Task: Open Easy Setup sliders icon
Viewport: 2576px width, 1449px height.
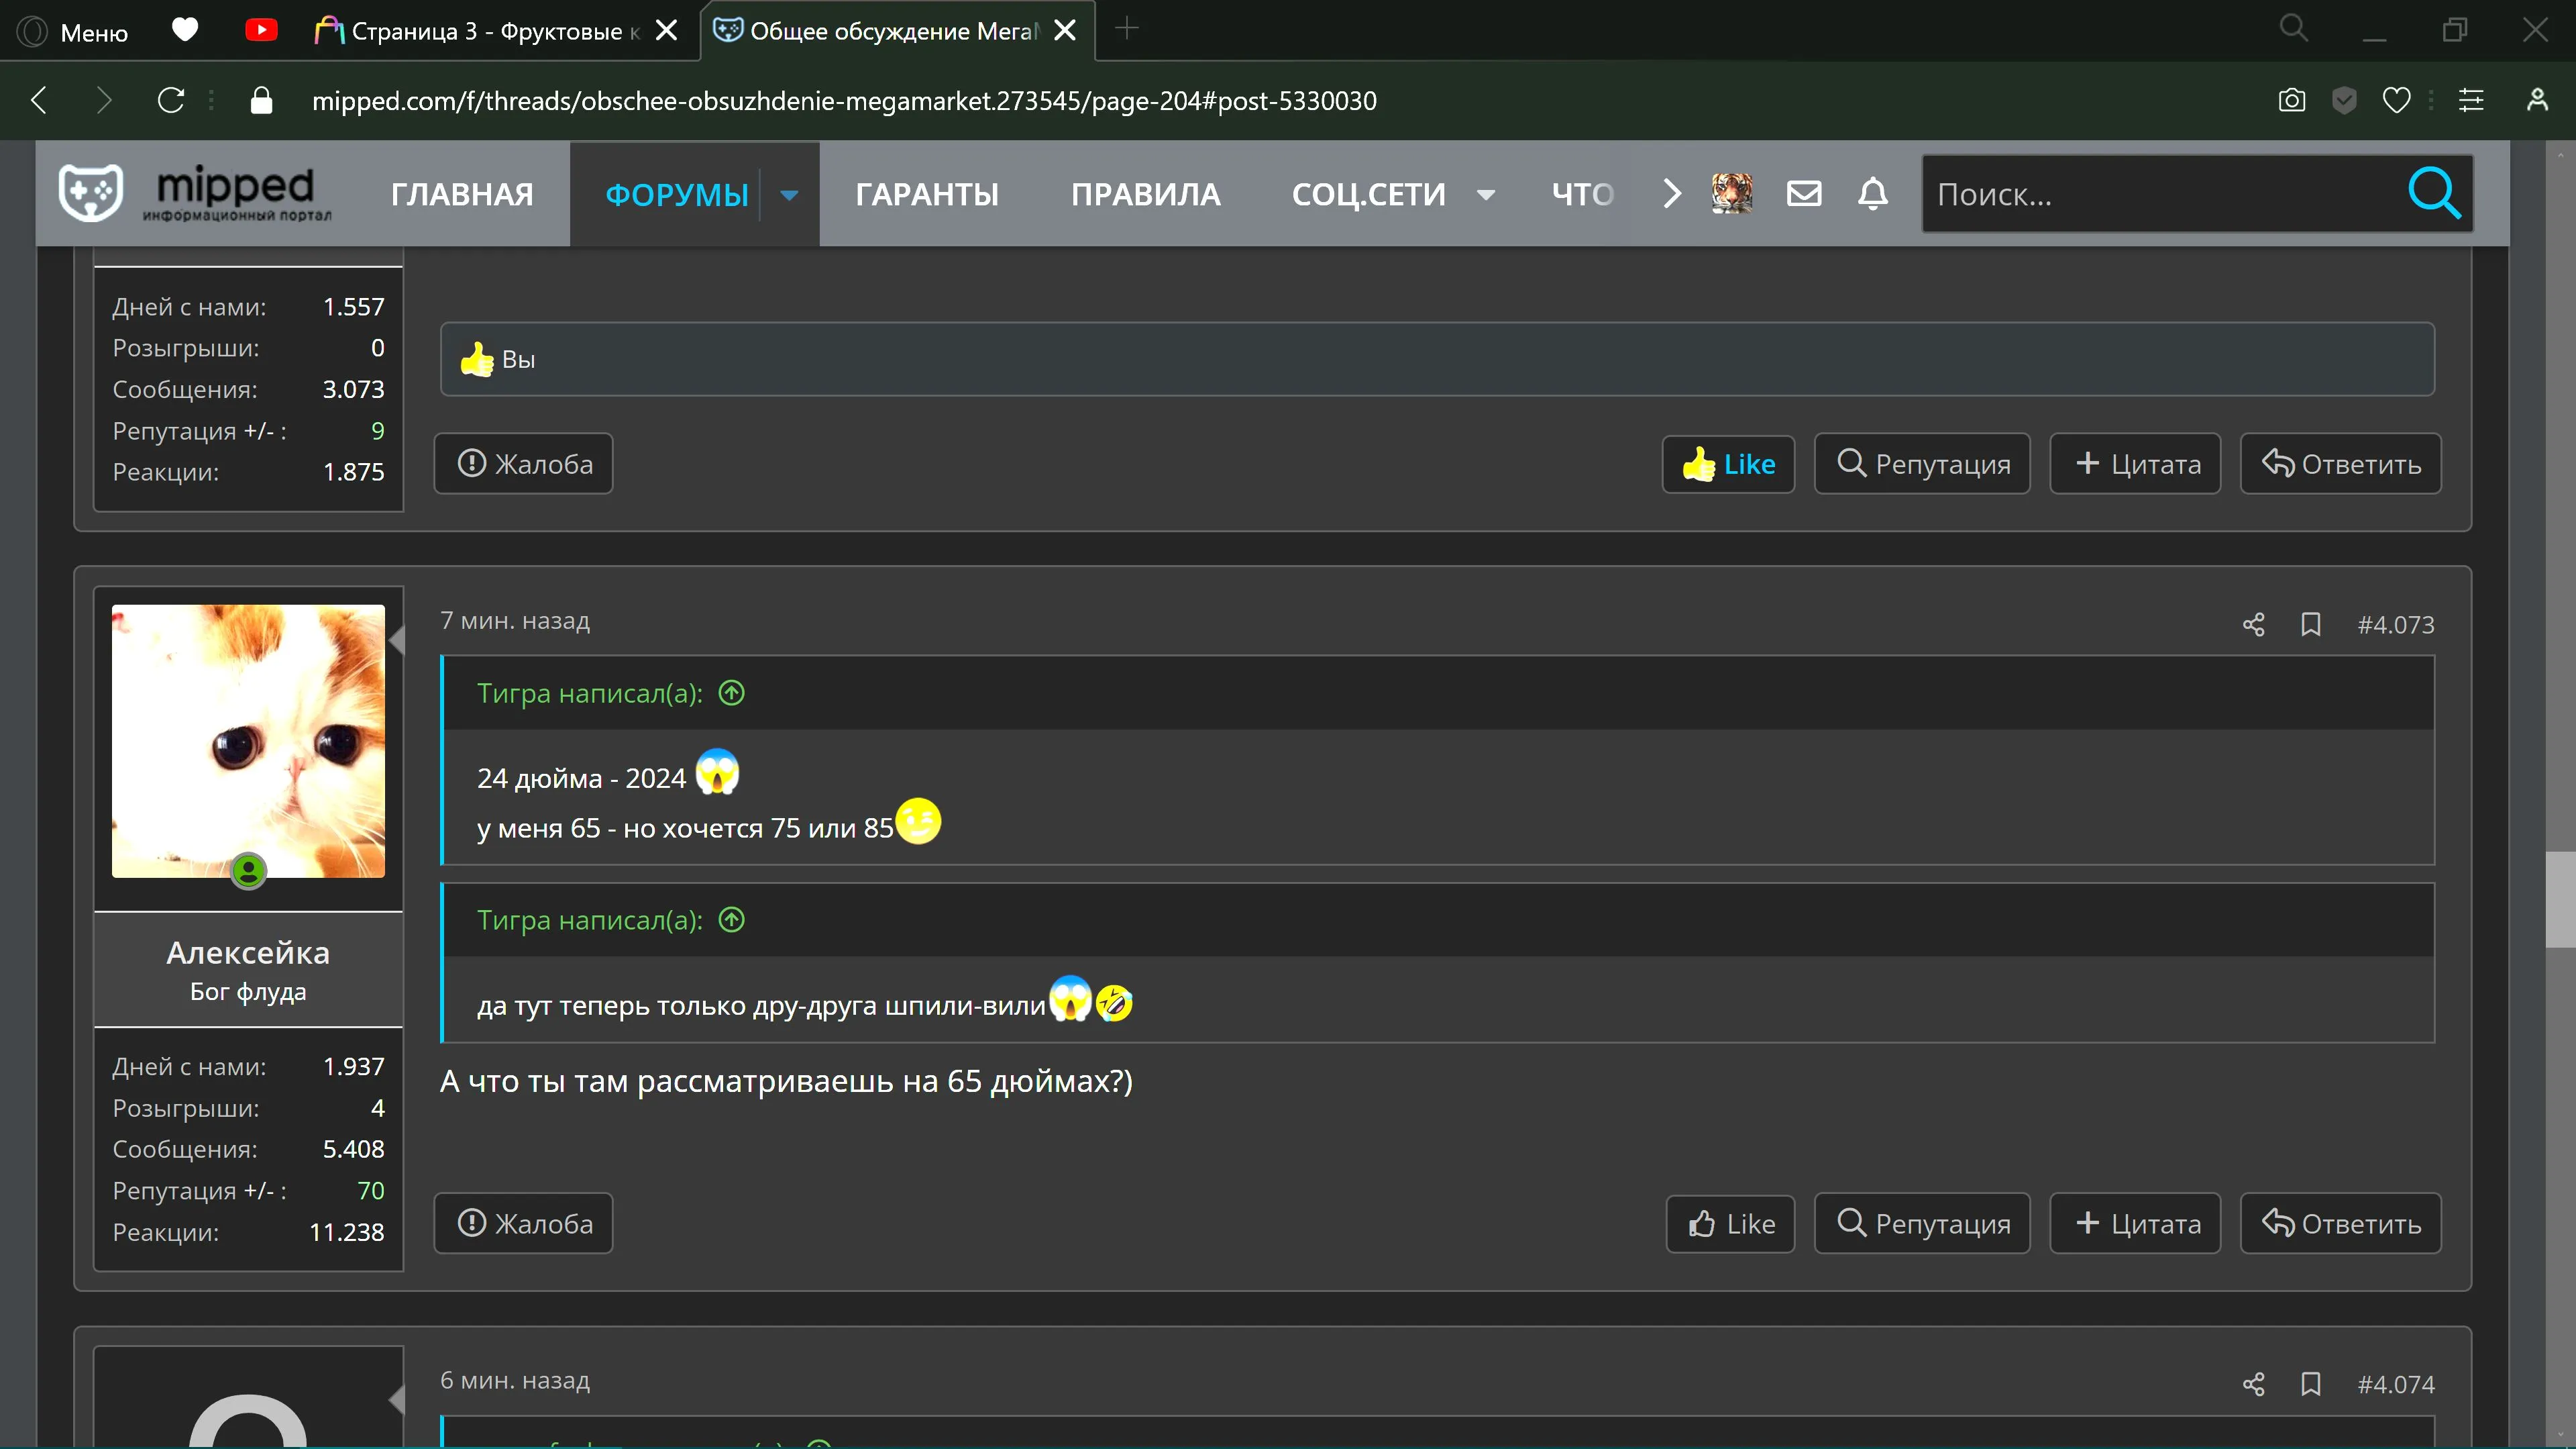Action: (2471, 100)
